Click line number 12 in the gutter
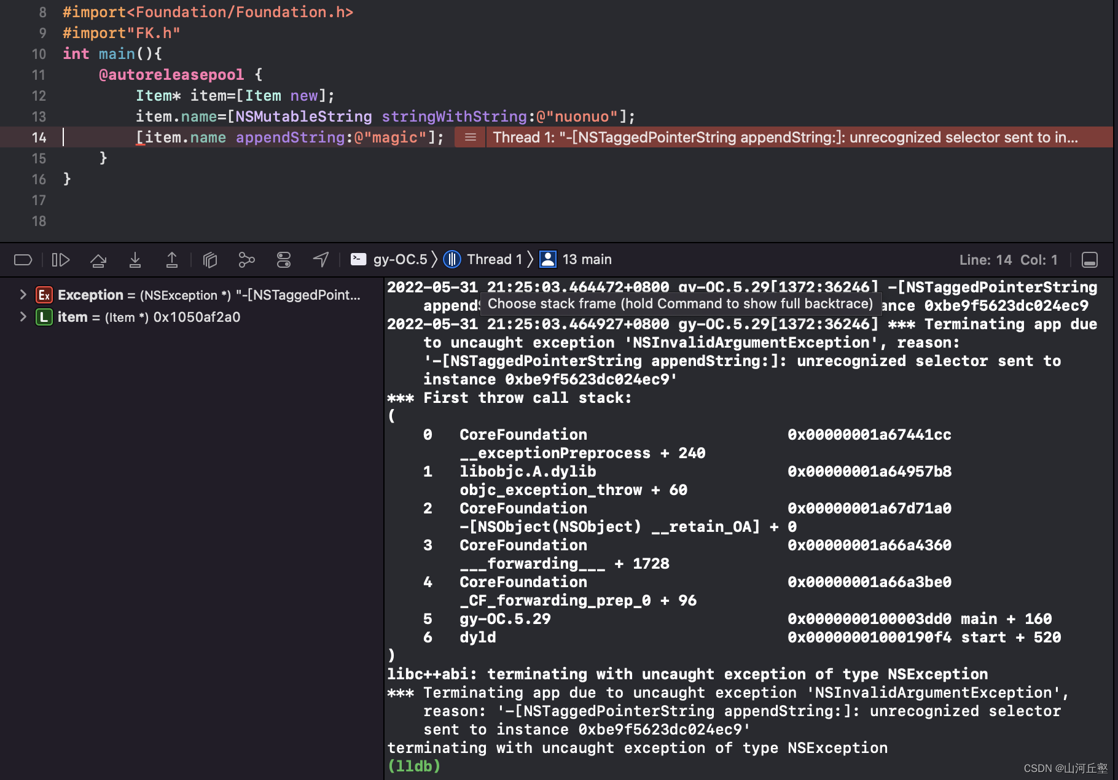1118x780 pixels. click(39, 96)
